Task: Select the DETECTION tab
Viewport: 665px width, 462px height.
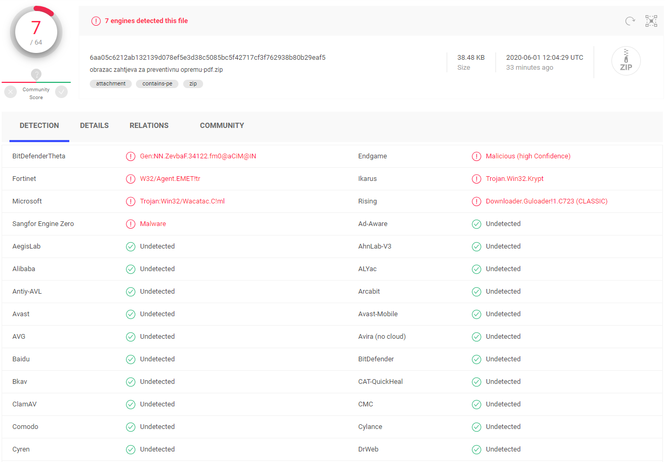Action: 39,126
